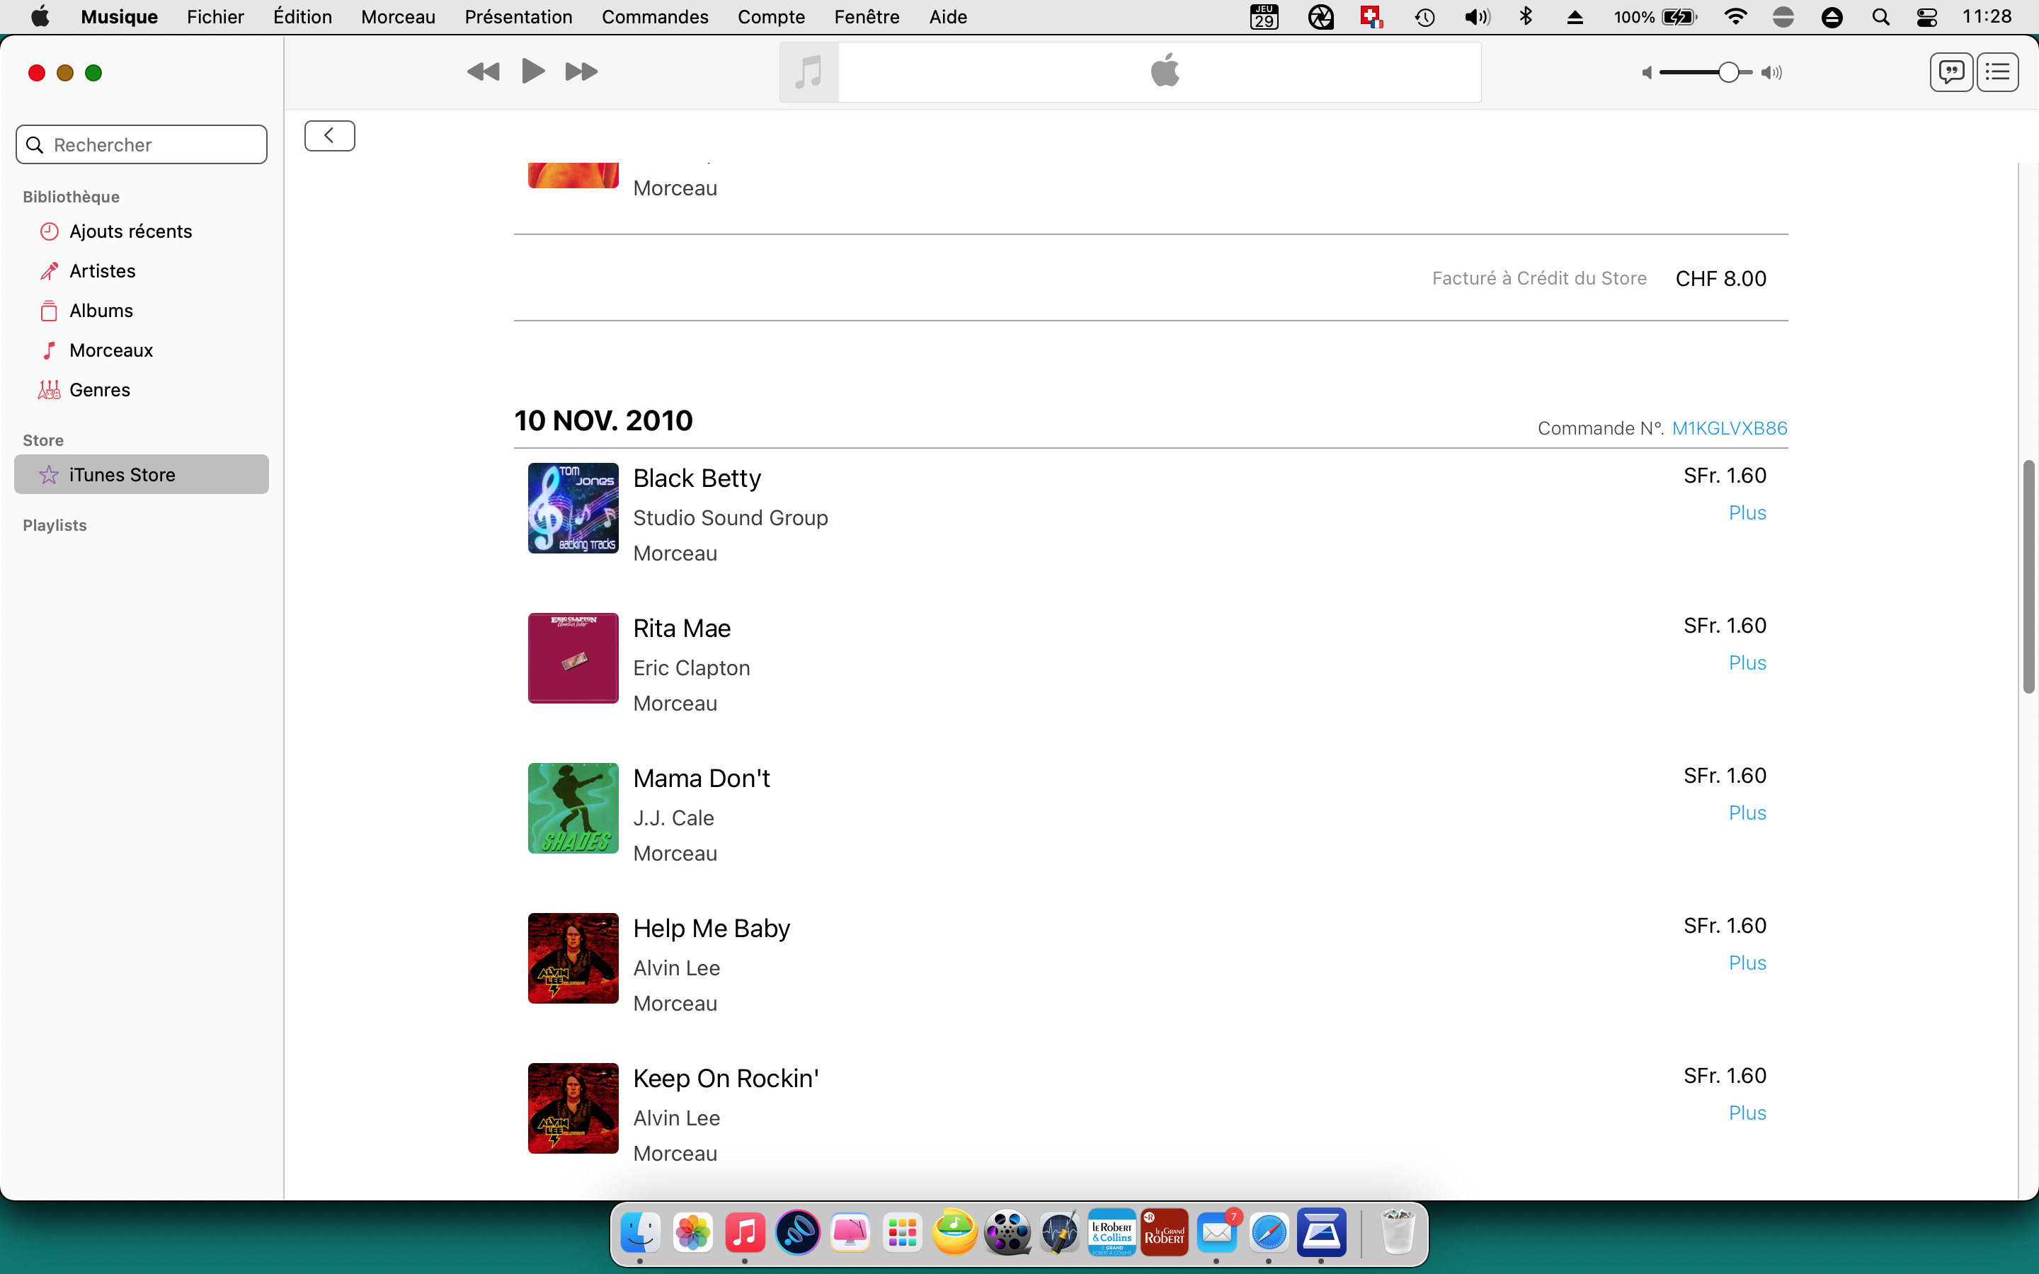Click the rewind previous track icon
The height and width of the screenshot is (1274, 2039).
(x=483, y=71)
